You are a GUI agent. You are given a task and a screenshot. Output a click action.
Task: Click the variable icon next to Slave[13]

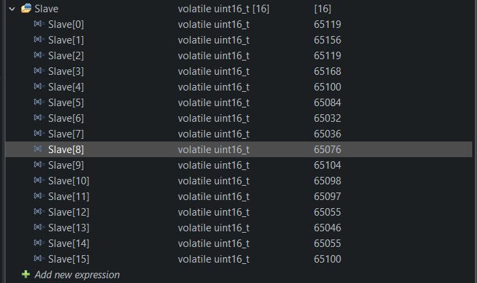[x=38, y=227]
